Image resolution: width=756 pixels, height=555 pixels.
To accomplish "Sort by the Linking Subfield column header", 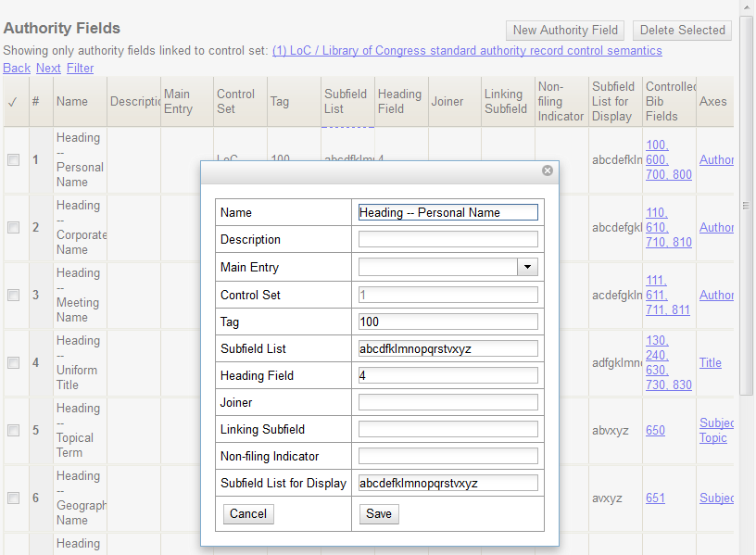I will coord(509,102).
